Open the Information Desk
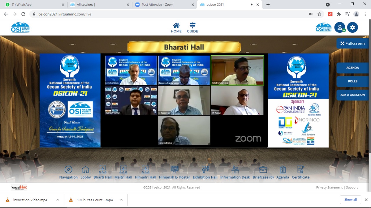Image resolution: width=371 pixels, height=208 pixels. pyautogui.click(x=235, y=170)
